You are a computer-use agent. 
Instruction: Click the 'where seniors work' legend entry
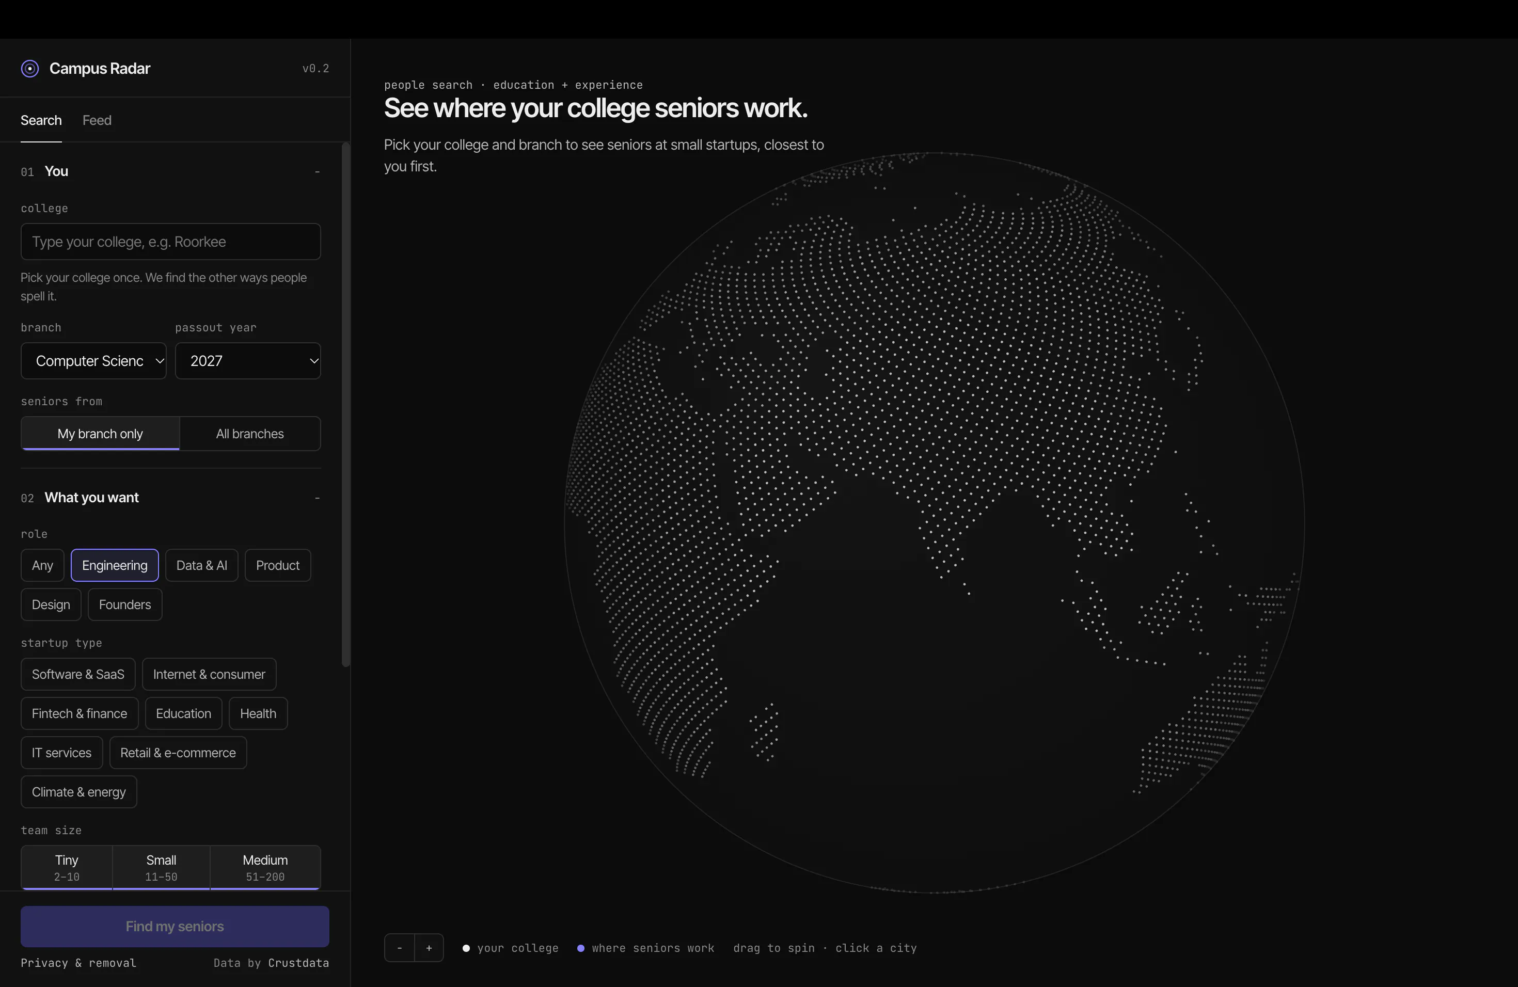645,948
